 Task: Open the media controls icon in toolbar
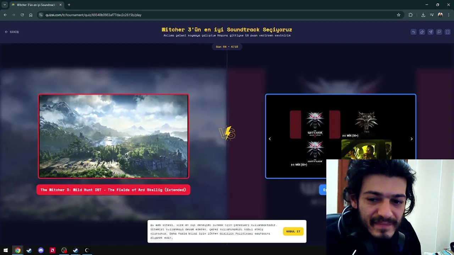point(432,15)
